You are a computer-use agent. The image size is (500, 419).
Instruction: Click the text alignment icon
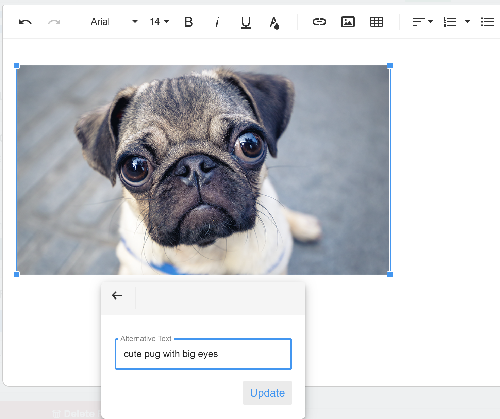click(x=418, y=22)
